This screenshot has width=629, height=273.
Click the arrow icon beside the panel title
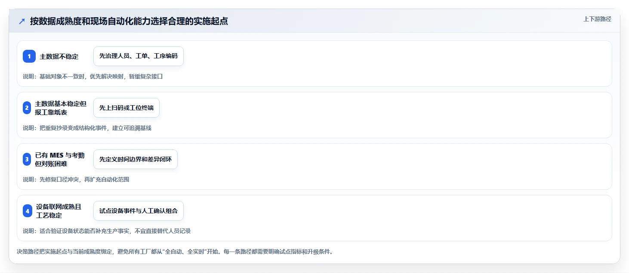[x=22, y=21]
